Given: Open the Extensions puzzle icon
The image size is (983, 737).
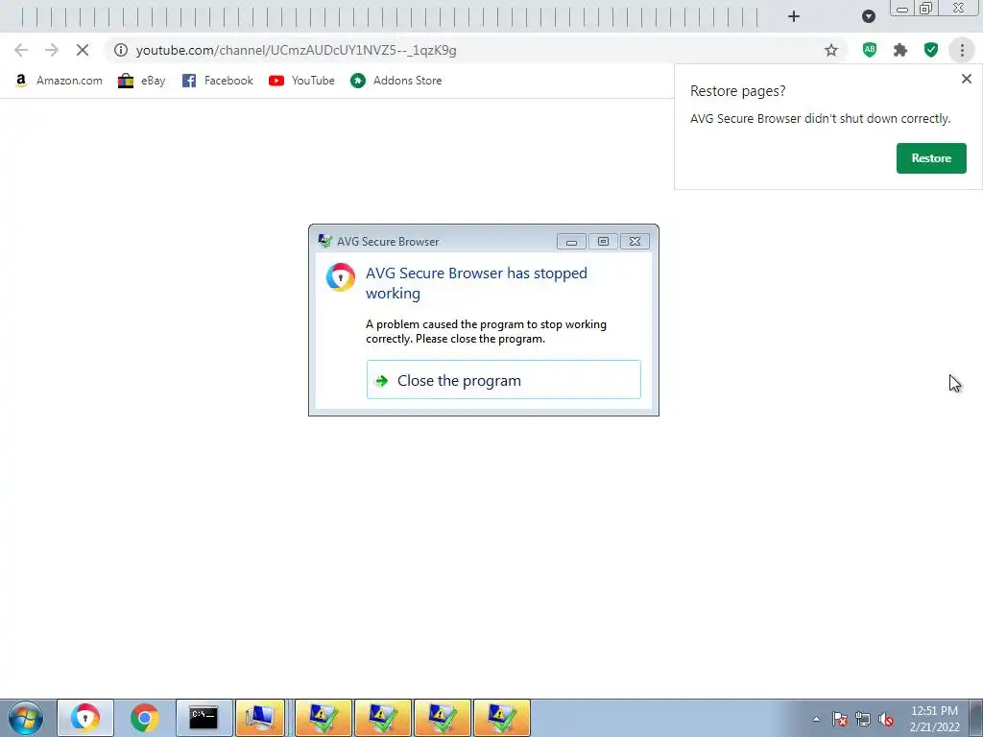Looking at the screenshot, I should coord(900,50).
